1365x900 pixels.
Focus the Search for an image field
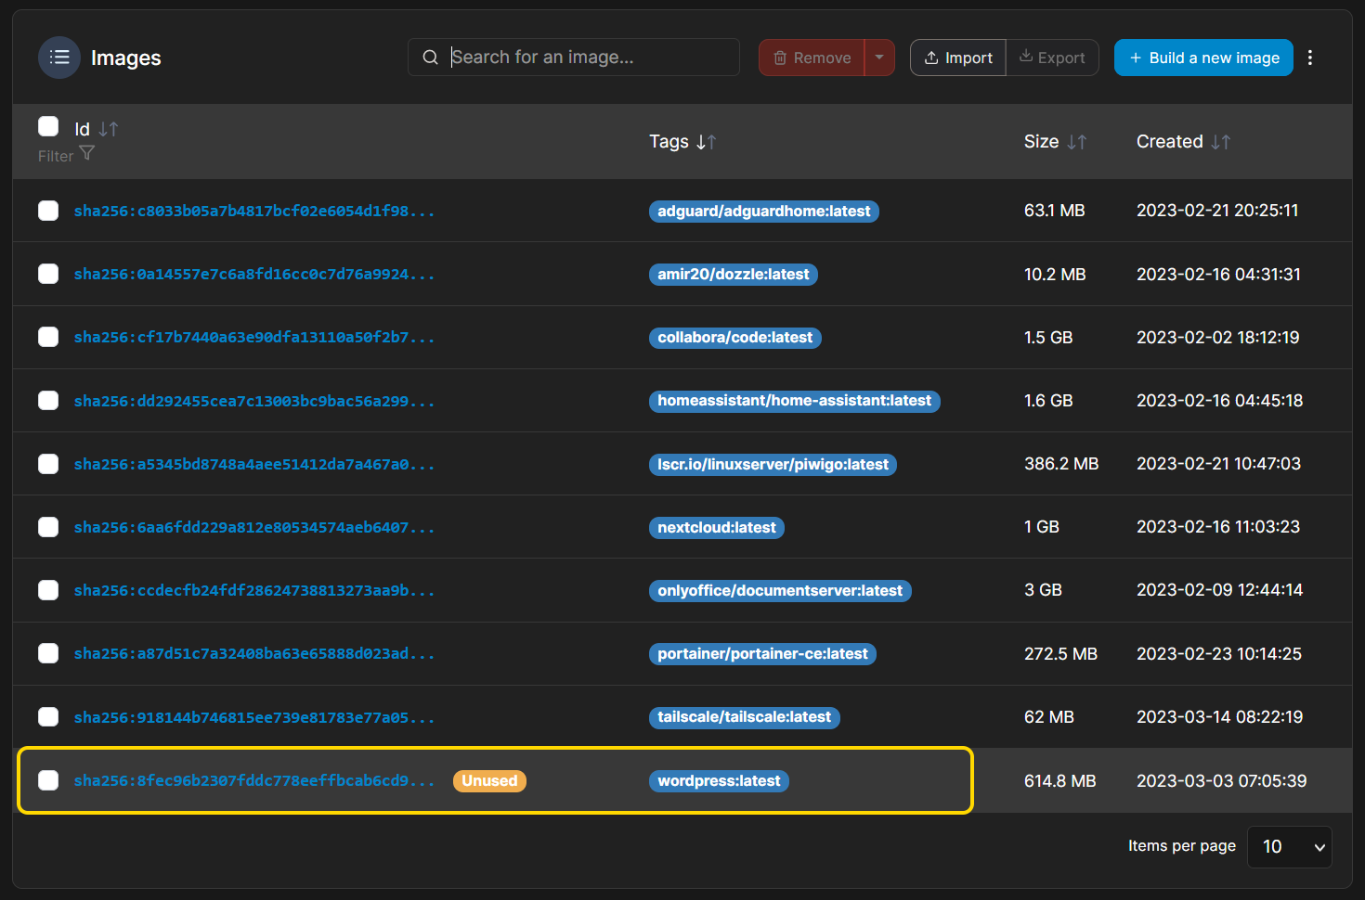pyautogui.click(x=574, y=58)
